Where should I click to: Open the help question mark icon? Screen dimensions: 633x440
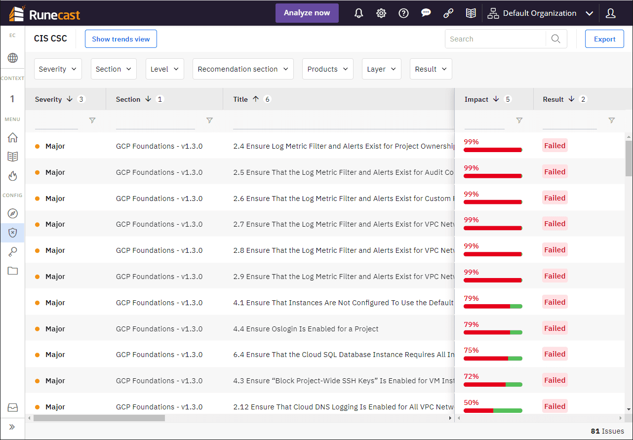[x=404, y=13]
